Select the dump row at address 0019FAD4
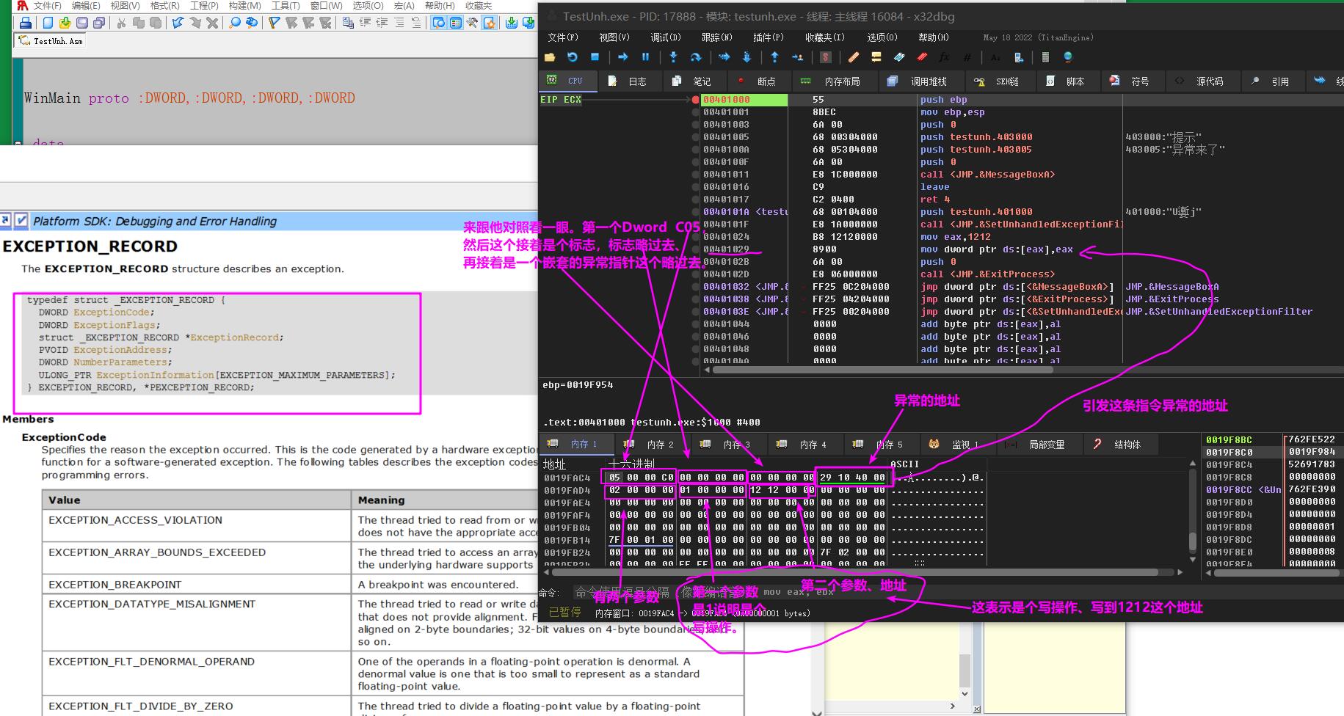 click(763, 490)
